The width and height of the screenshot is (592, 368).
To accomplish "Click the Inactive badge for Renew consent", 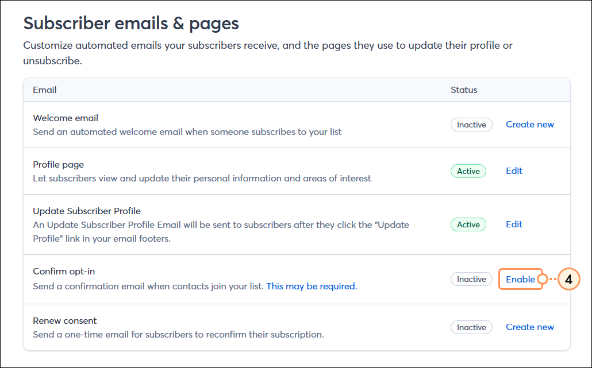I will click(471, 327).
